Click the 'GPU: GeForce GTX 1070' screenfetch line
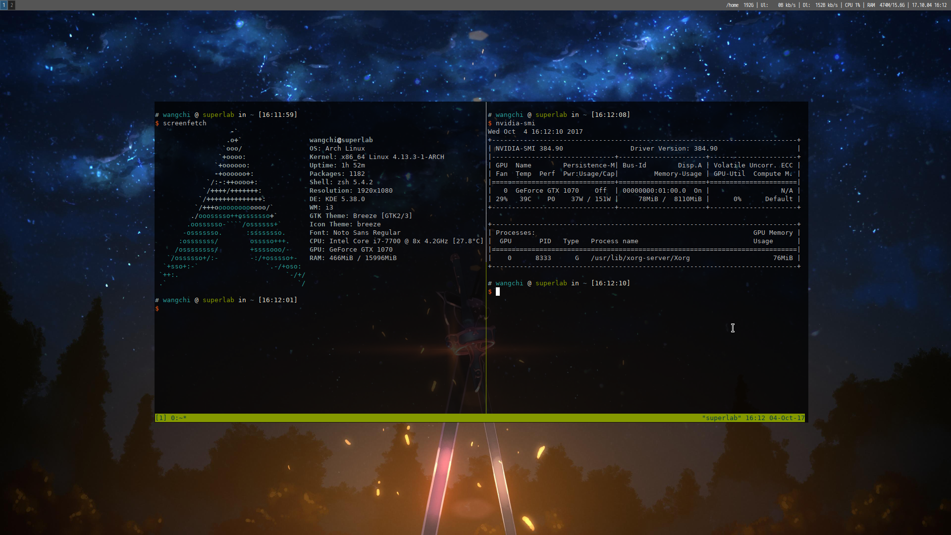Screen dimensions: 951x535 coord(351,250)
